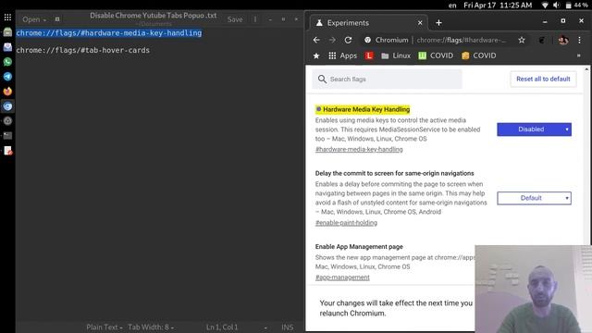Open gedit's three-dot menu

[x=255, y=18]
